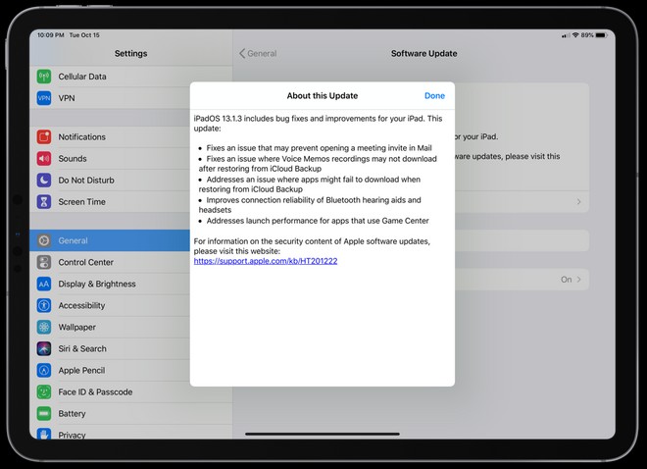Viewport: 647px width, 469px height.
Task: Tap the Apple Pencil icon
Action: click(44, 371)
